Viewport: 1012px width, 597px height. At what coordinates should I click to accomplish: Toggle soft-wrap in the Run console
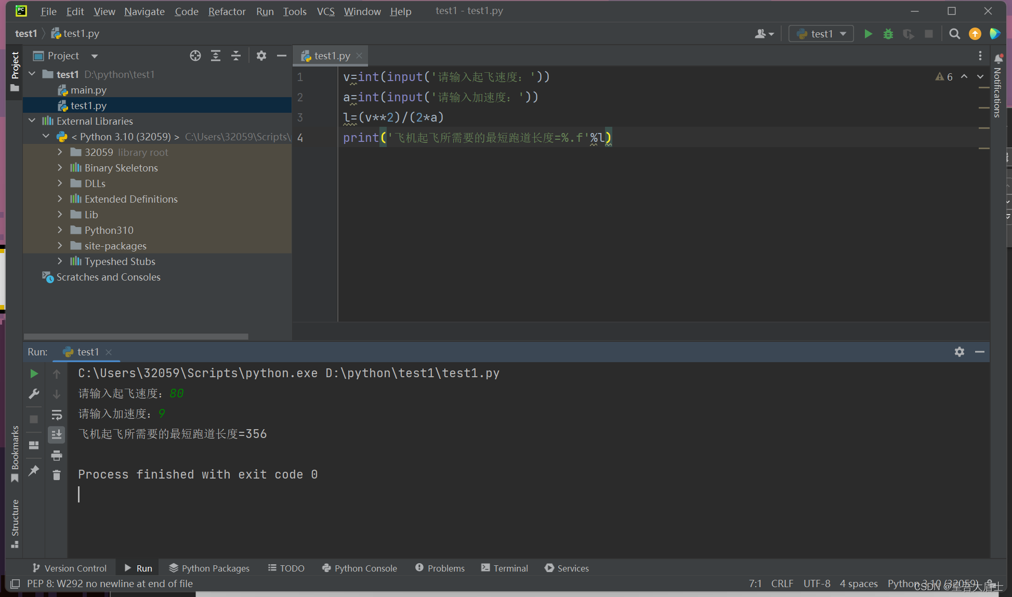[x=57, y=415]
